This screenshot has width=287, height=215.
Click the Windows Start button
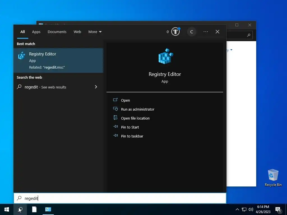coord(7,209)
